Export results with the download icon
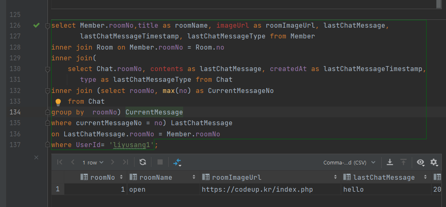Image resolution: width=446 pixels, height=207 pixels. (x=389, y=162)
